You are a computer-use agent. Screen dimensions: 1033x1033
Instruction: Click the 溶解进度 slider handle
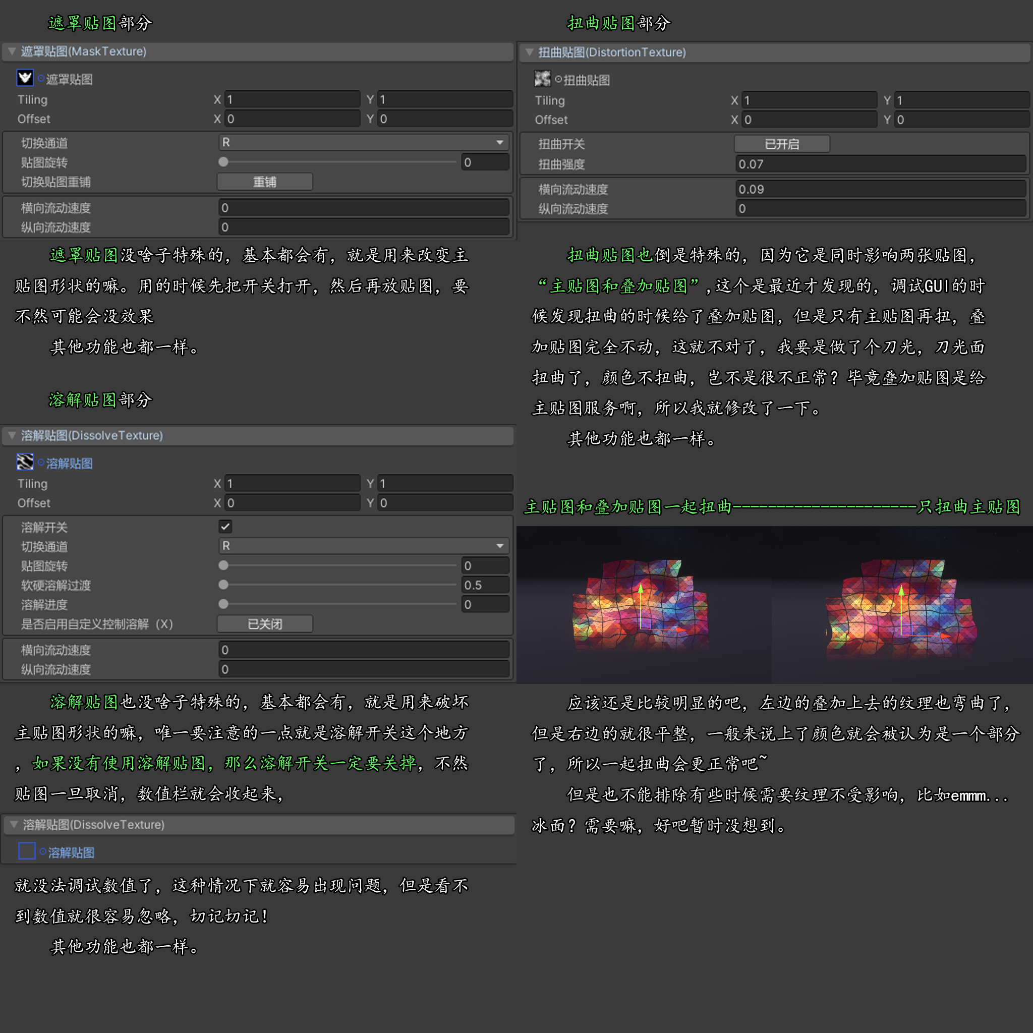point(223,604)
